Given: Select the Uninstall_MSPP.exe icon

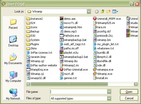Looking at the screenshot, I should click(95, 18).
